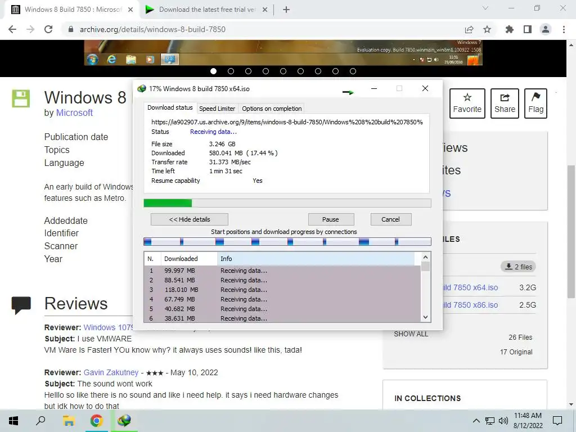Click the browser back arrow
576x432 pixels.
(x=12, y=29)
